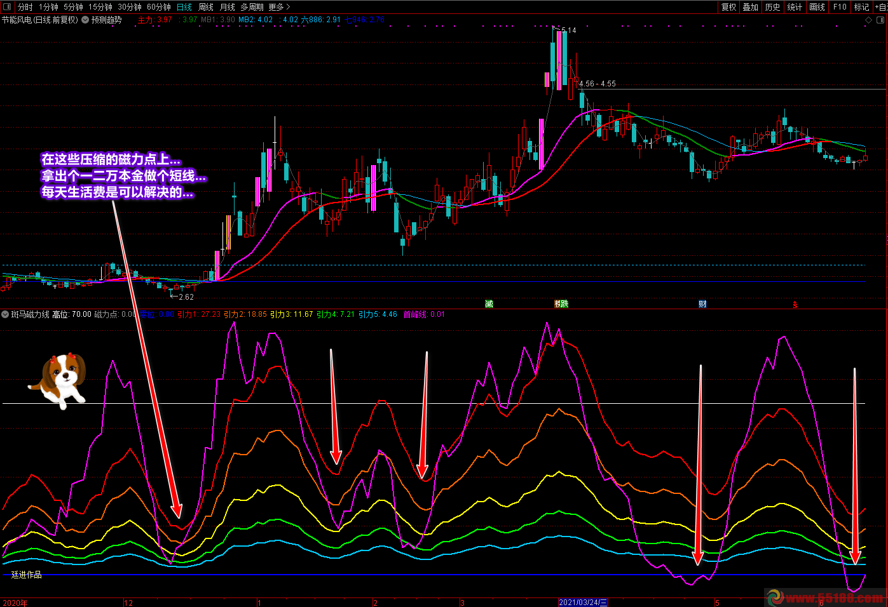Expand 更多 period options
888x607 pixels.
[x=279, y=7]
